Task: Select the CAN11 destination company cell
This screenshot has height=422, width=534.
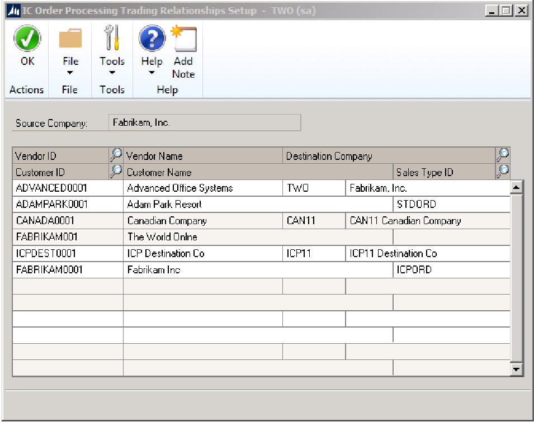Action: (313, 220)
